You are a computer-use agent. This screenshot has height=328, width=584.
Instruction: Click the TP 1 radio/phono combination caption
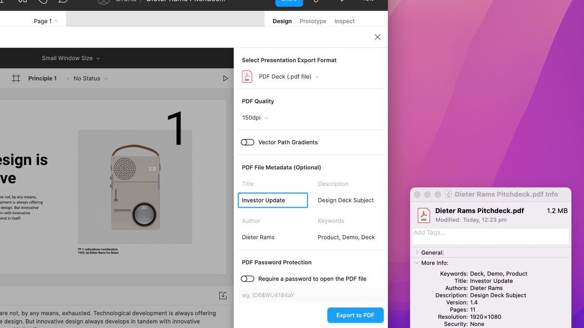coord(98,251)
